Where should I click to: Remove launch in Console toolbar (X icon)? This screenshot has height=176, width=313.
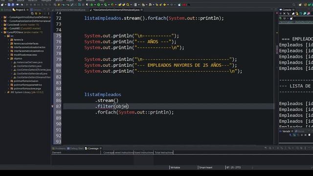tap(284, 14)
